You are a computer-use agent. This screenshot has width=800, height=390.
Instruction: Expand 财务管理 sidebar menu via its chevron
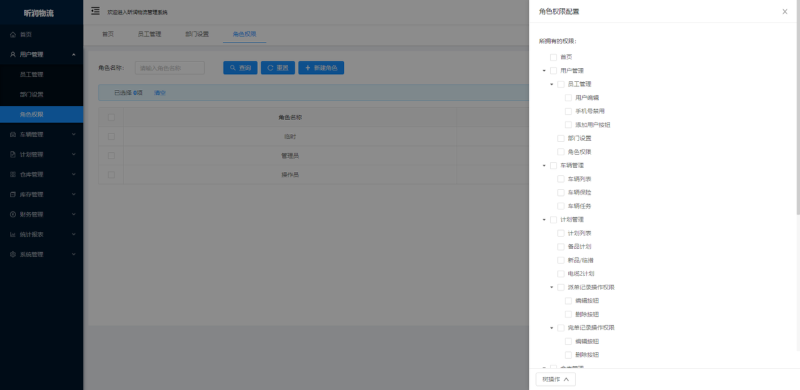[73, 215]
